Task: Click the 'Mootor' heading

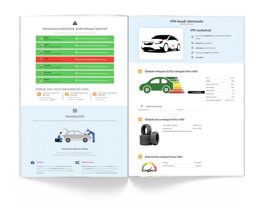Action: coord(40,162)
